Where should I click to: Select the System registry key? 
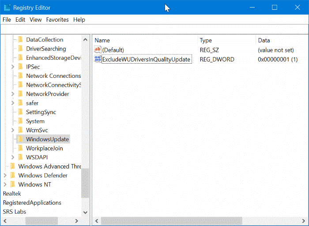click(35, 121)
